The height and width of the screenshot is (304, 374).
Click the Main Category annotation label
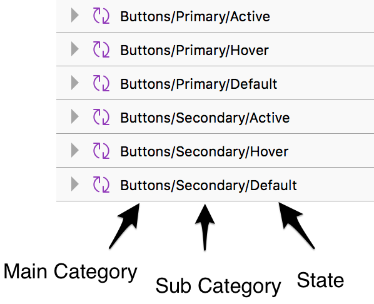point(71,272)
